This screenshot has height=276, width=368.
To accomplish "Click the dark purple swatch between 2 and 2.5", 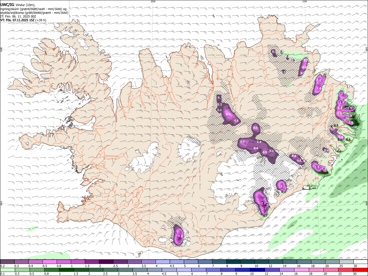I will click(106, 262).
